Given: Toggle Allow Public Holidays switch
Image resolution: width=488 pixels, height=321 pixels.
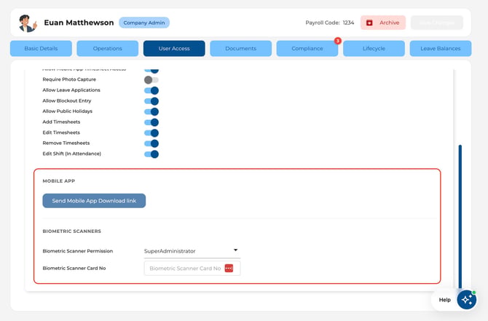Looking at the screenshot, I should (x=151, y=111).
